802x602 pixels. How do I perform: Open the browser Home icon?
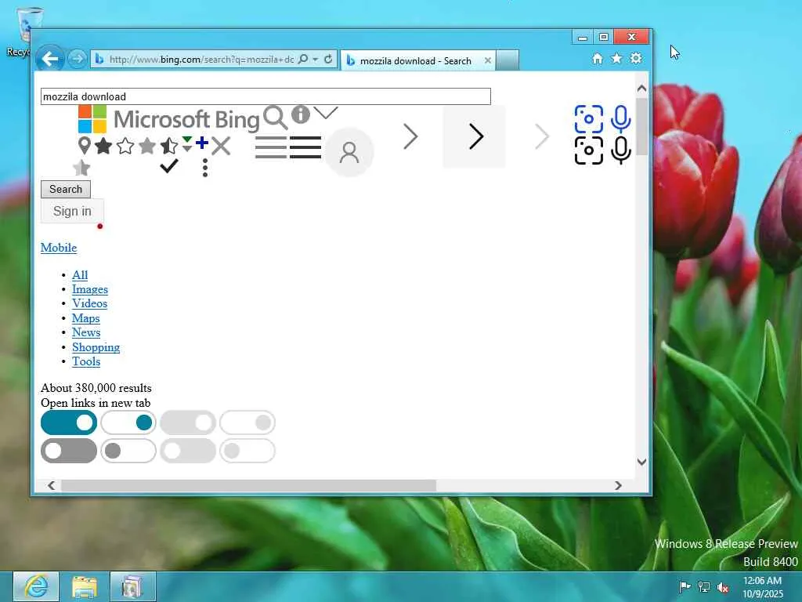click(598, 58)
